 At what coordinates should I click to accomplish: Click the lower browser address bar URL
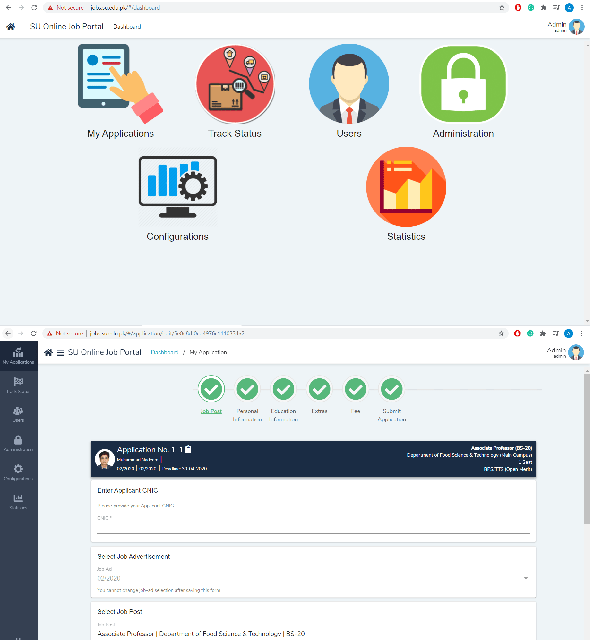pos(167,333)
